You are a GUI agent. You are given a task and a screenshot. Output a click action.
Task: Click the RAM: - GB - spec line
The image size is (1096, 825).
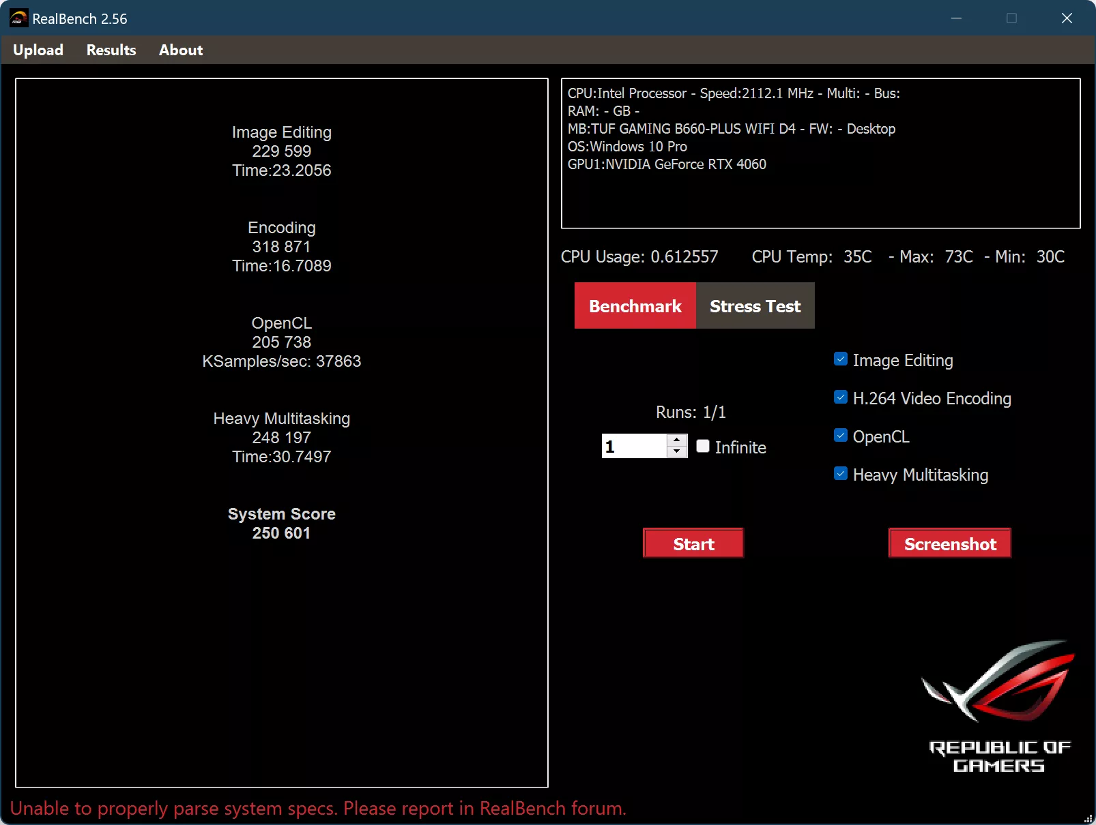[x=603, y=111]
